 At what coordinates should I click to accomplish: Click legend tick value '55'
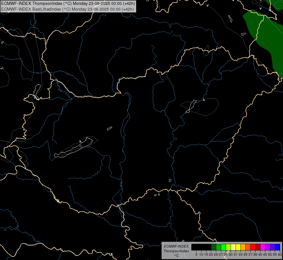[275, 255]
